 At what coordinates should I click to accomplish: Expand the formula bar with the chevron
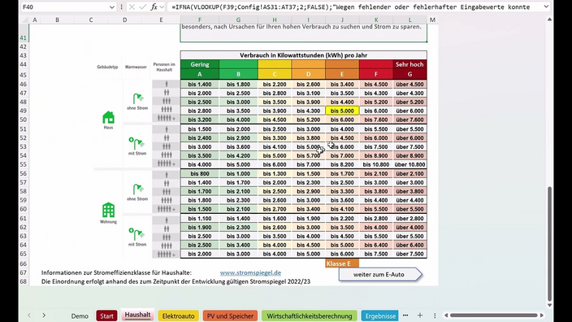coord(546,7)
